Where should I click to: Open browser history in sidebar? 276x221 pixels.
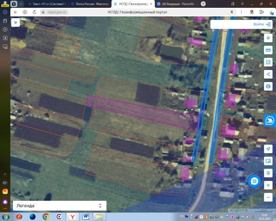click(5, 12)
